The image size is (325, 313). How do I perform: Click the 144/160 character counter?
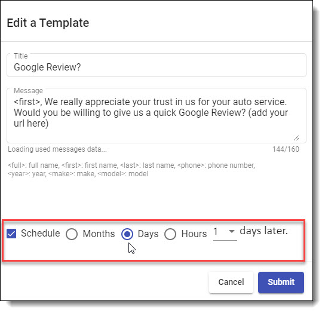(286, 149)
